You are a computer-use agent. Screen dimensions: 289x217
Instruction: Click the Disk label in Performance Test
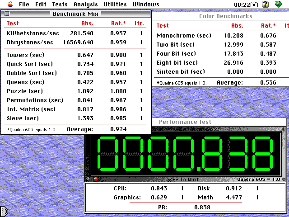(204, 189)
